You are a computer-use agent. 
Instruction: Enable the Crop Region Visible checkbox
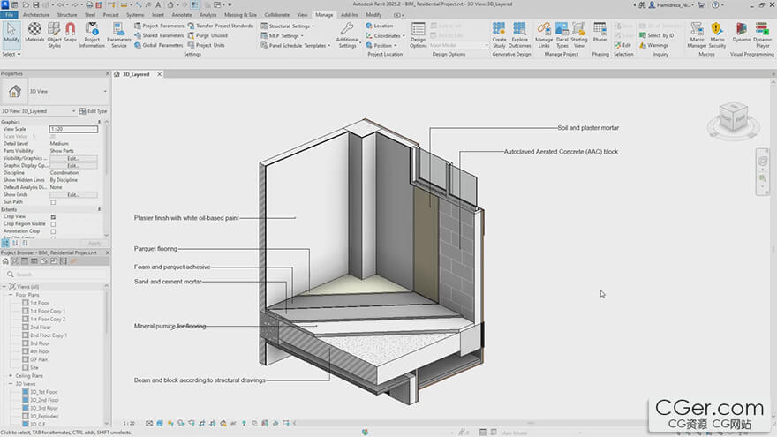click(x=53, y=224)
